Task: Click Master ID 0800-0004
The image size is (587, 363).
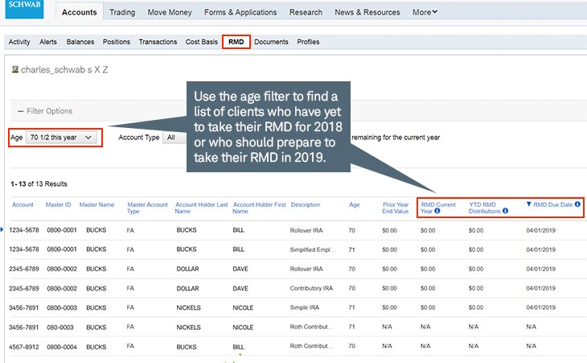Action: click(62, 347)
